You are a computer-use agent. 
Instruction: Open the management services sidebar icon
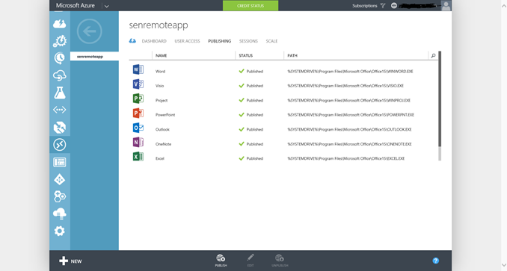[60, 162]
